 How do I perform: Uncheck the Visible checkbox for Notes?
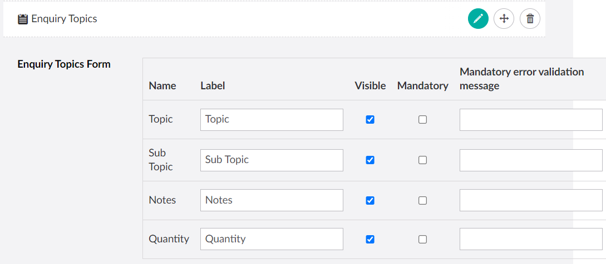(370, 200)
